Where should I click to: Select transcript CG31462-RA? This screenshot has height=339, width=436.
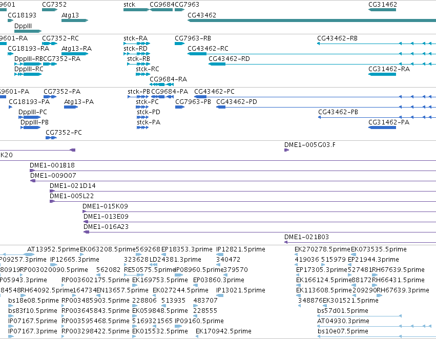[382, 74]
